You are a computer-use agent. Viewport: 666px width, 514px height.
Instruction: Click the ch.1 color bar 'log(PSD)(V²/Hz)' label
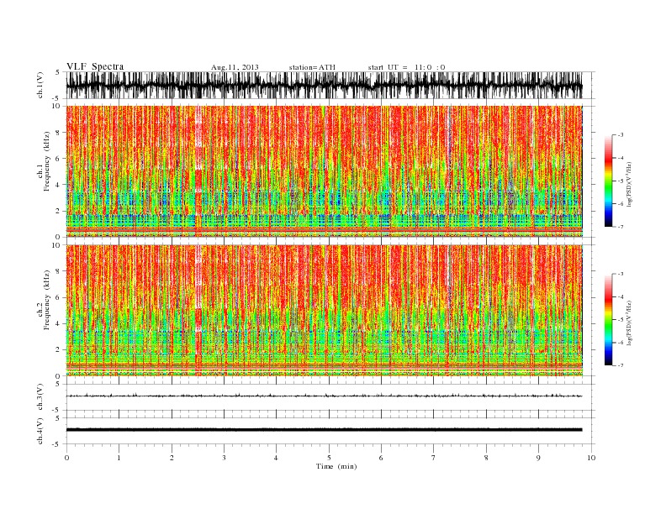(x=629, y=184)
